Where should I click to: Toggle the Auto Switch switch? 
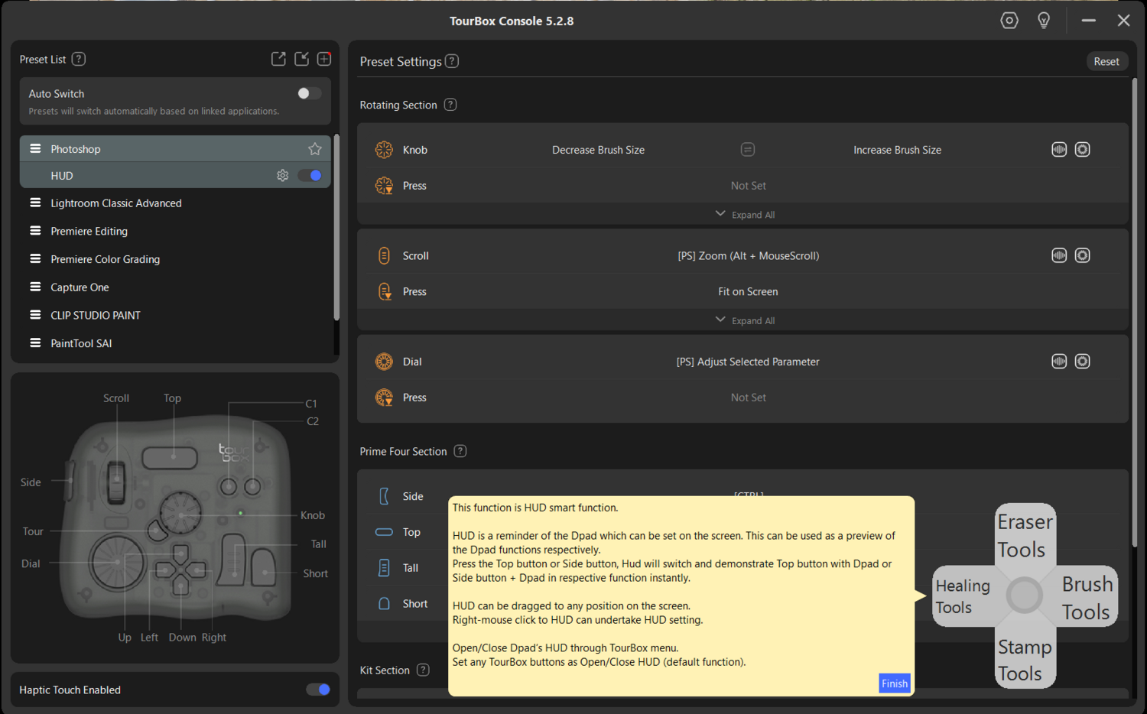309,93
